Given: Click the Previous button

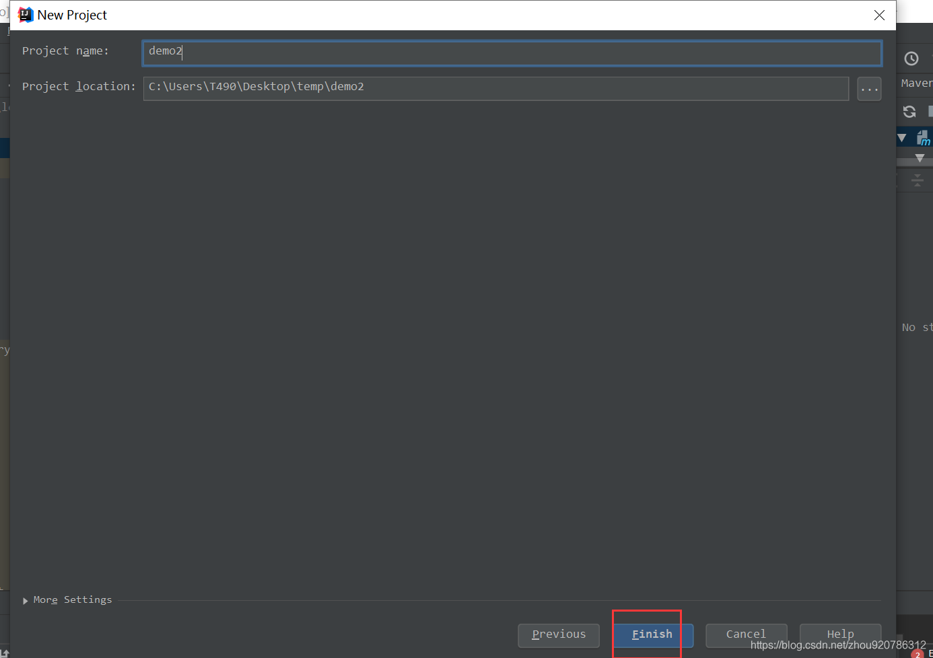Looking at the screenshot, I should [559, 635].
